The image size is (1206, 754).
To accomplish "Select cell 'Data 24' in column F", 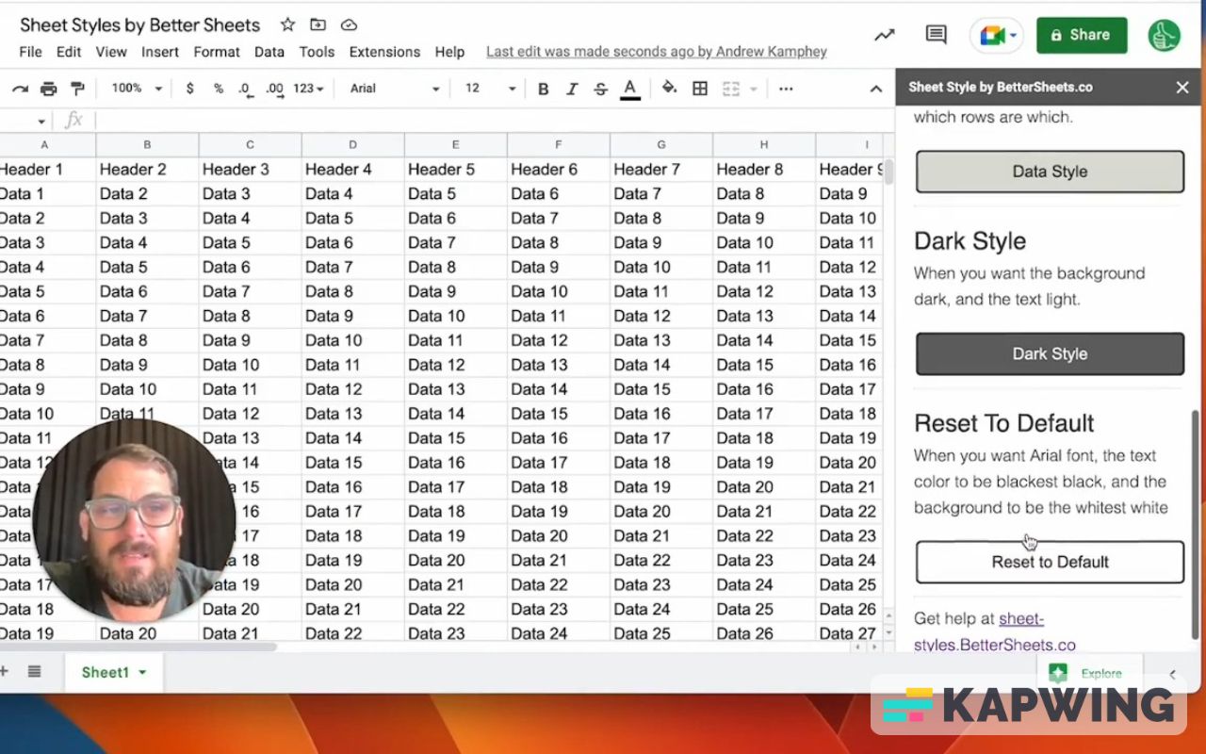I will (x=558, y=633).
